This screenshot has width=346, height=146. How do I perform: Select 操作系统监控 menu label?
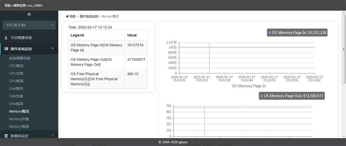[x=21, y=49]
